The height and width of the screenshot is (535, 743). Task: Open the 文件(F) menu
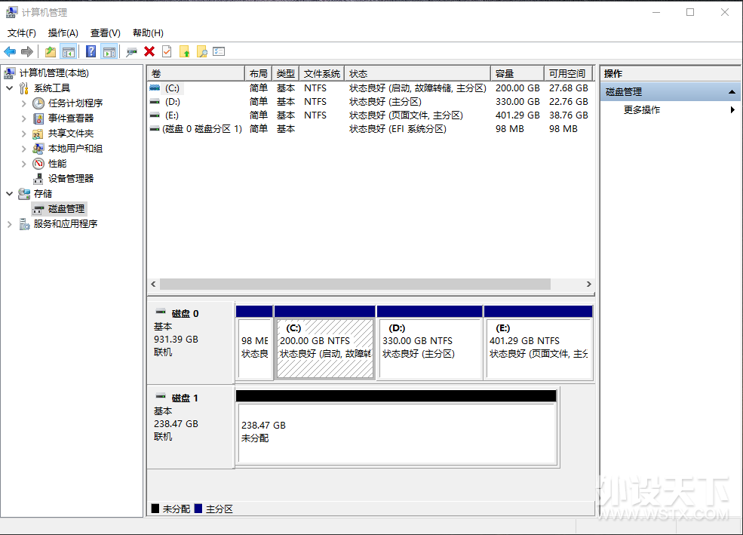22,32
